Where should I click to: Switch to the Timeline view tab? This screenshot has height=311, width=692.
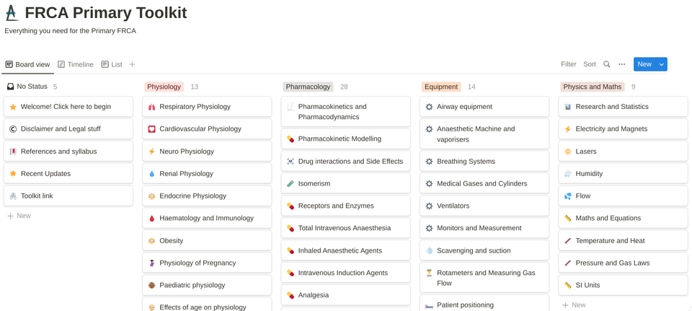[76, 64]
